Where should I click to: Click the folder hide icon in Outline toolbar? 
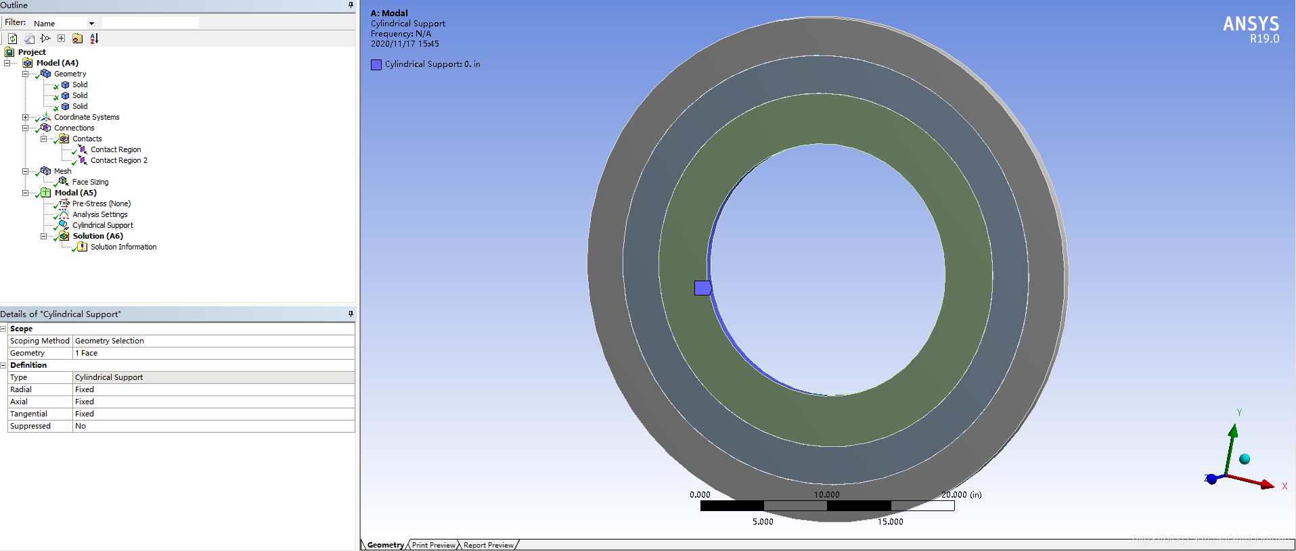[77, 39]
